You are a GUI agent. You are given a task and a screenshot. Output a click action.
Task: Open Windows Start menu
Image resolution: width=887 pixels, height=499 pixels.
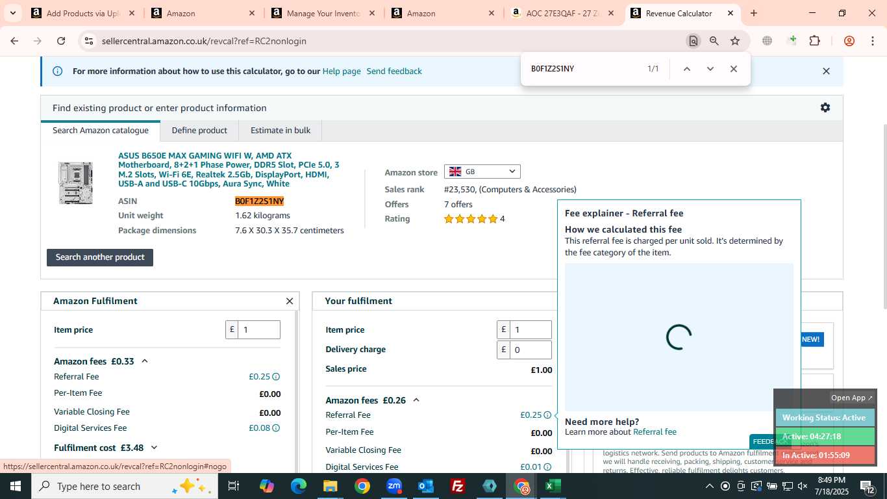(x=16, y=486)
